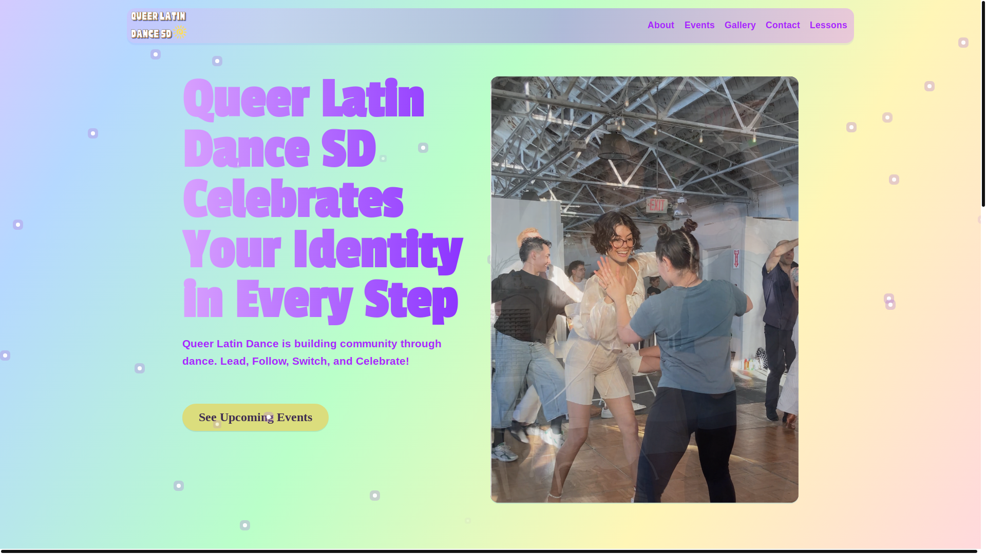Click the Queer Latin Dance SD logo

pos(159,25)
